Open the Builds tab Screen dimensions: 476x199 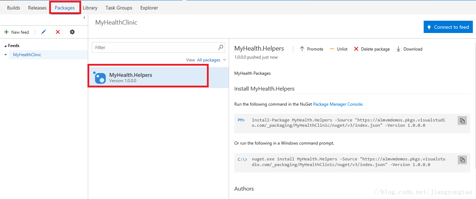pos(13,8)
